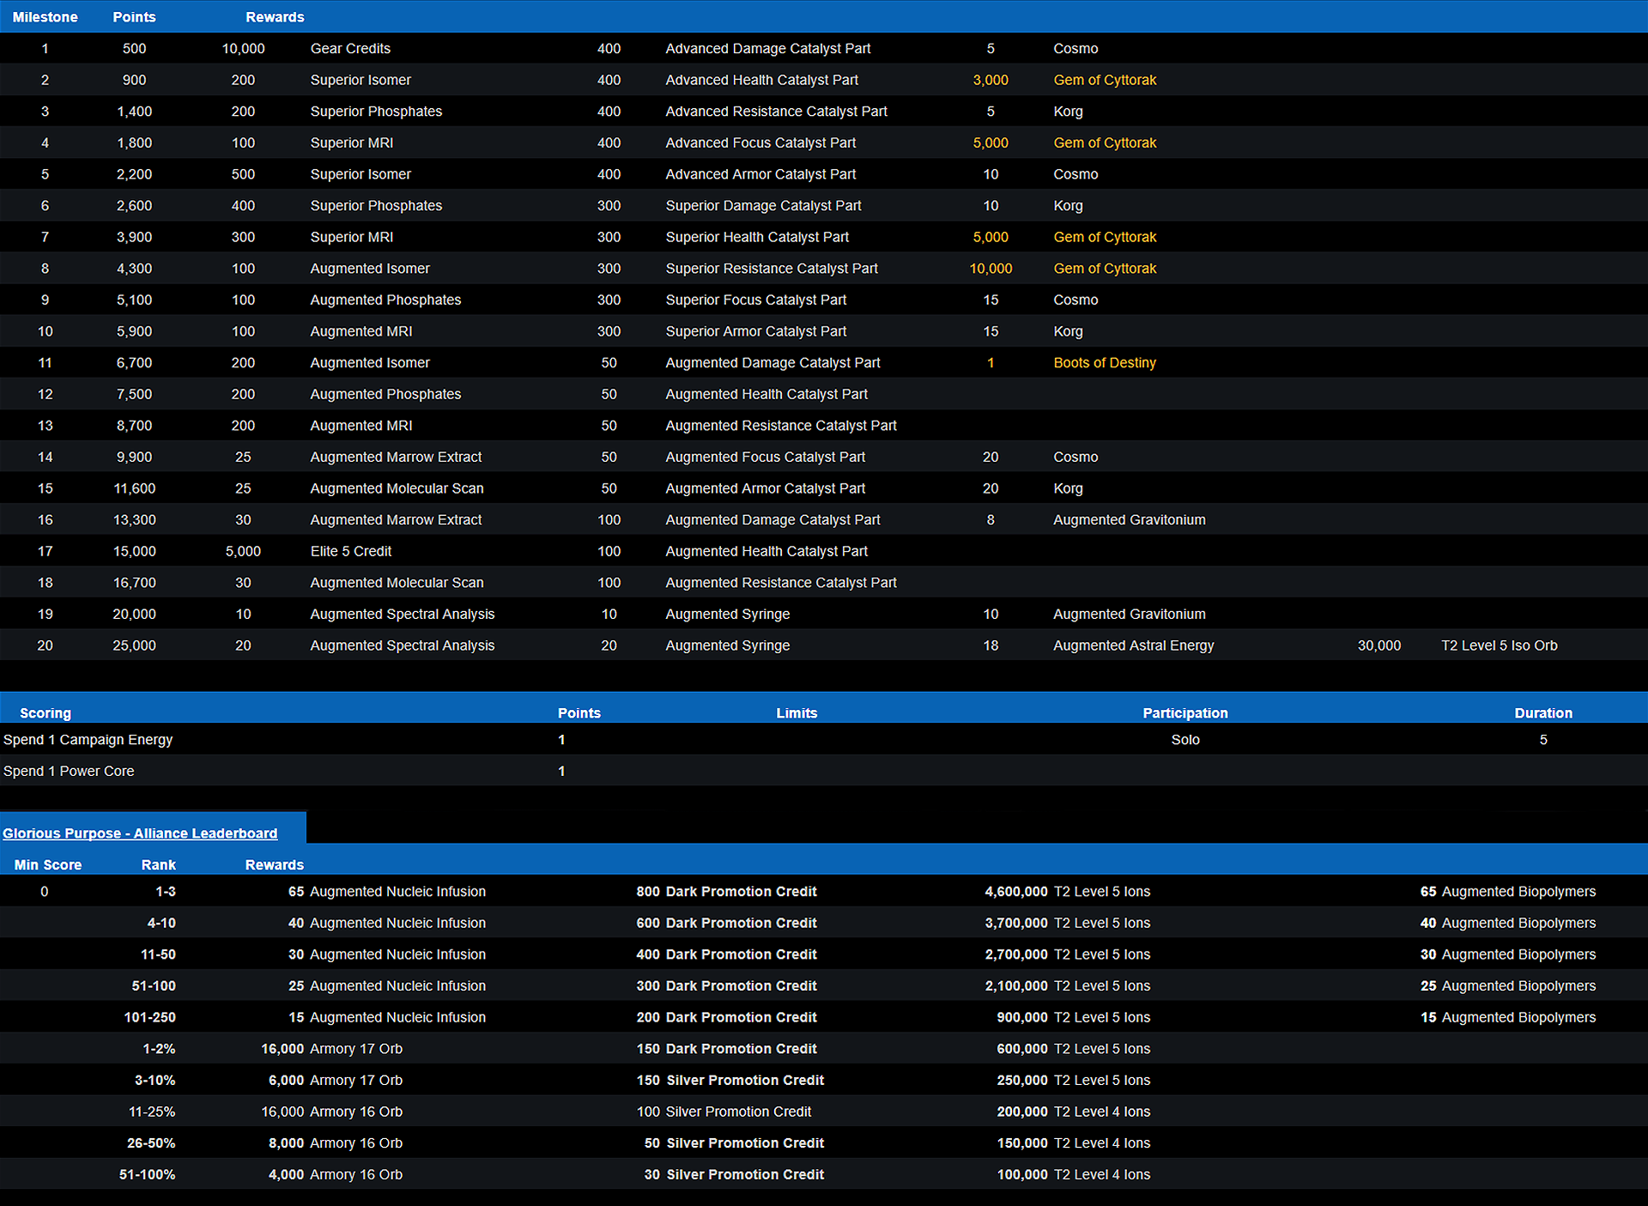Click 100,000 T2 Level 4 Ions
The height and width of the screenshot is (1206, 1648).
[x=1073, y=1175]
